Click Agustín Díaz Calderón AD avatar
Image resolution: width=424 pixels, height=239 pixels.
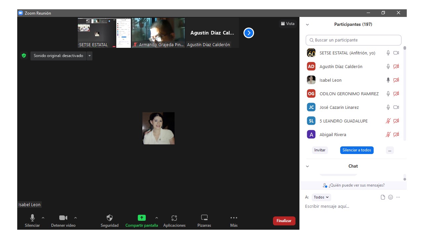click(311, 66)
